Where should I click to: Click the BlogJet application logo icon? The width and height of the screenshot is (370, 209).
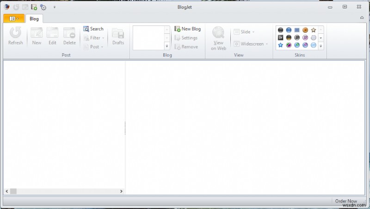[x=6, y=7]
